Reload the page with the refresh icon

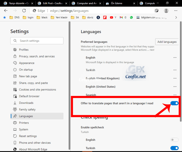click(x=24, y=11)
